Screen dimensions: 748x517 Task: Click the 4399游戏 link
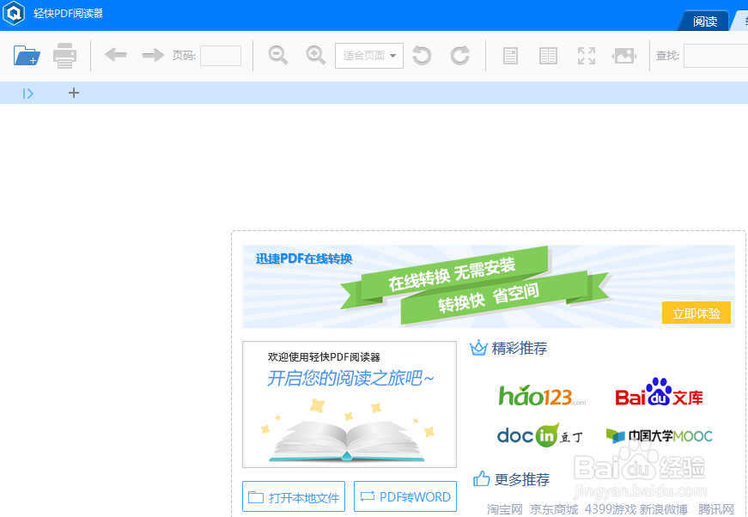(610, 509)
